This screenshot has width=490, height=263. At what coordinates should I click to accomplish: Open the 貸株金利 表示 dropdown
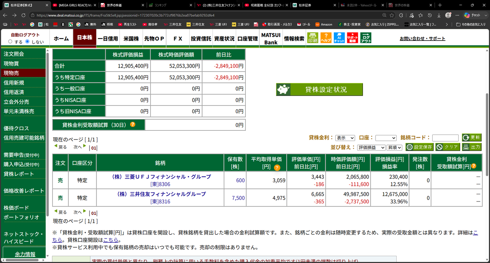[345, 138]
